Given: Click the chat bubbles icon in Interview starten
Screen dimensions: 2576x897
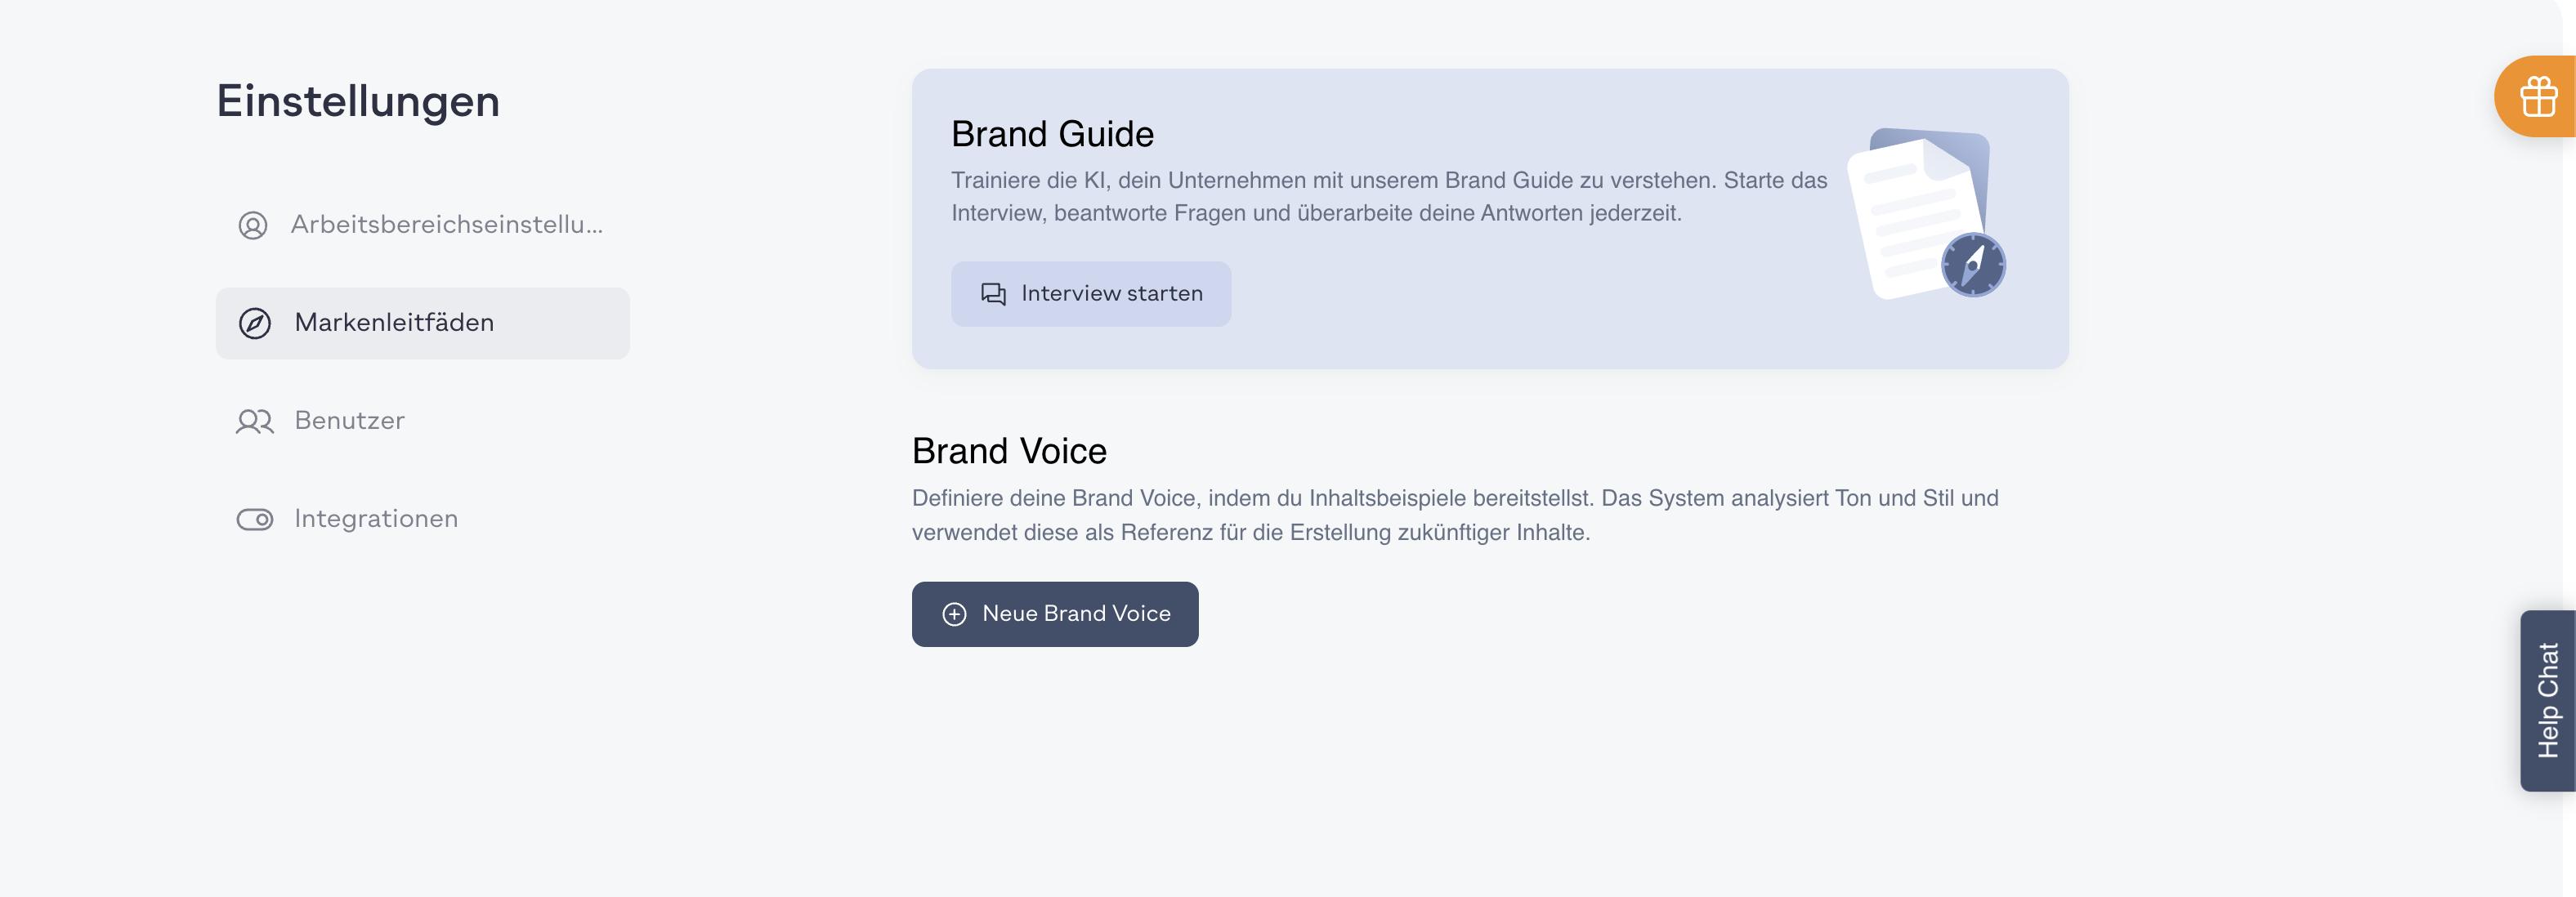Looking at the screenshot, I should (x=993, y=294).
